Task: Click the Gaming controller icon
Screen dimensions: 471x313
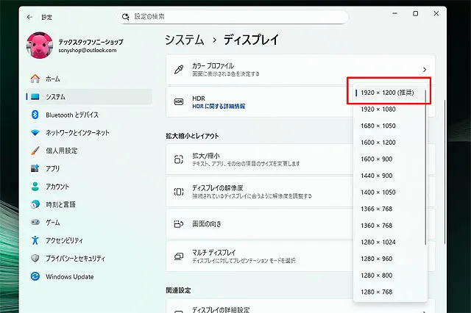Action: [35, 222]
